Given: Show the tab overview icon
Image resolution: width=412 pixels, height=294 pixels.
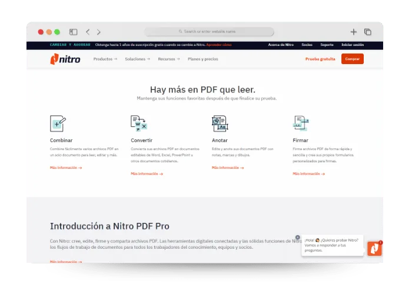Looking at the screenshot, I should 368,32.
